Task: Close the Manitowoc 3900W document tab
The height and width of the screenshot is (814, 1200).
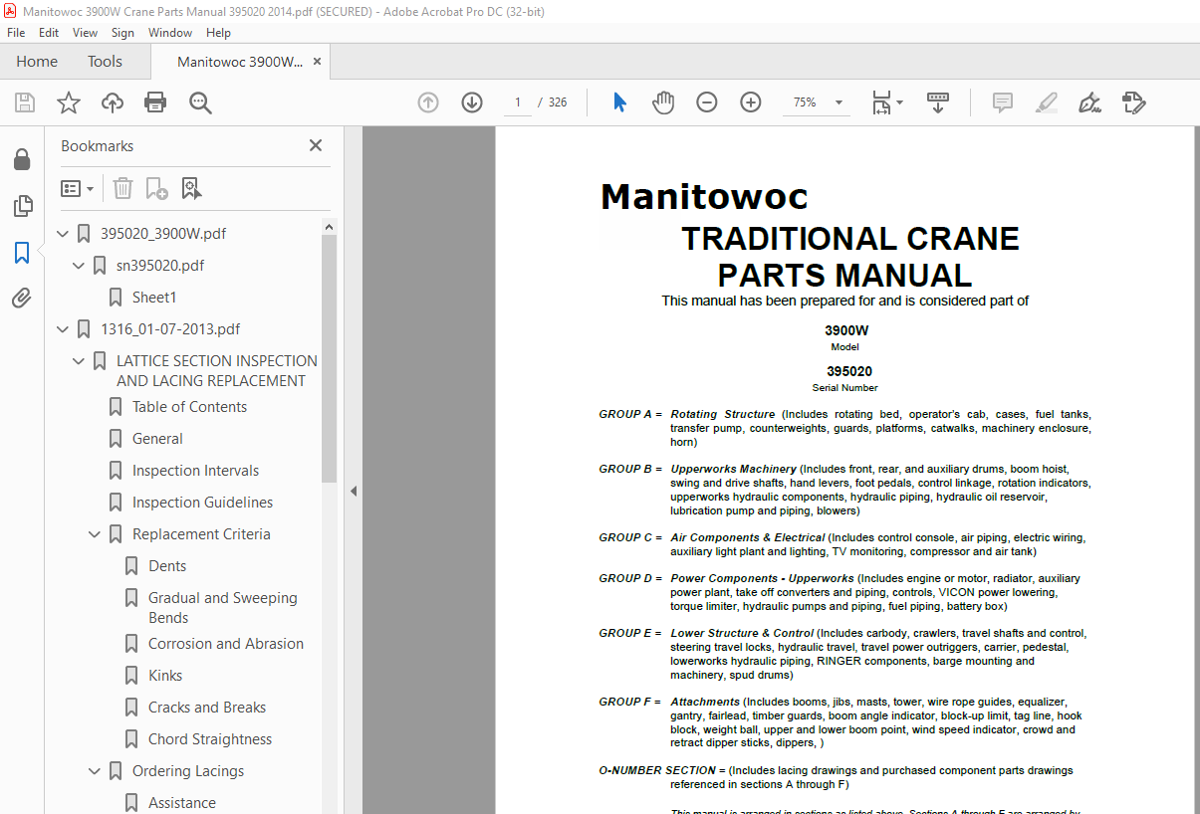Action: (x=318, y=62)
